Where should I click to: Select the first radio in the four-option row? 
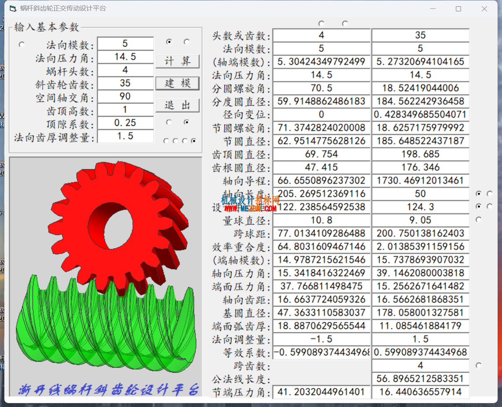coord(166,141)
